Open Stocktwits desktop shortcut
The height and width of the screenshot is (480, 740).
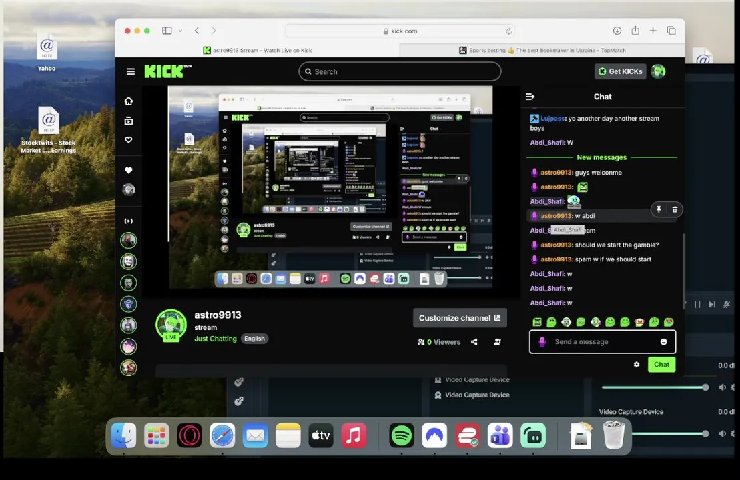tap(49, 130)
